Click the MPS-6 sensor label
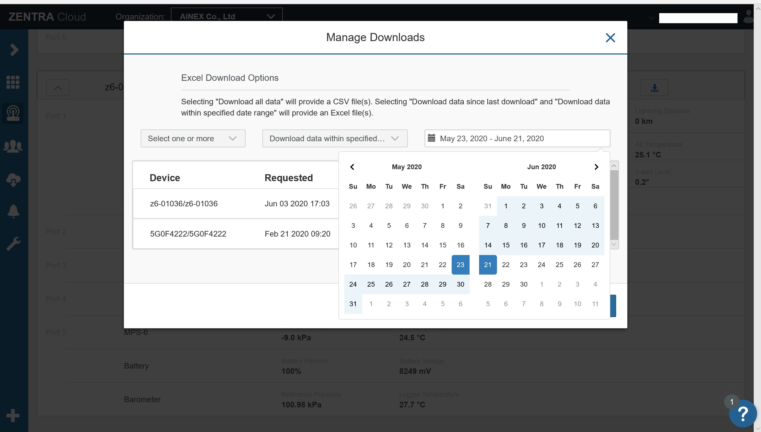 coord(136,332)
